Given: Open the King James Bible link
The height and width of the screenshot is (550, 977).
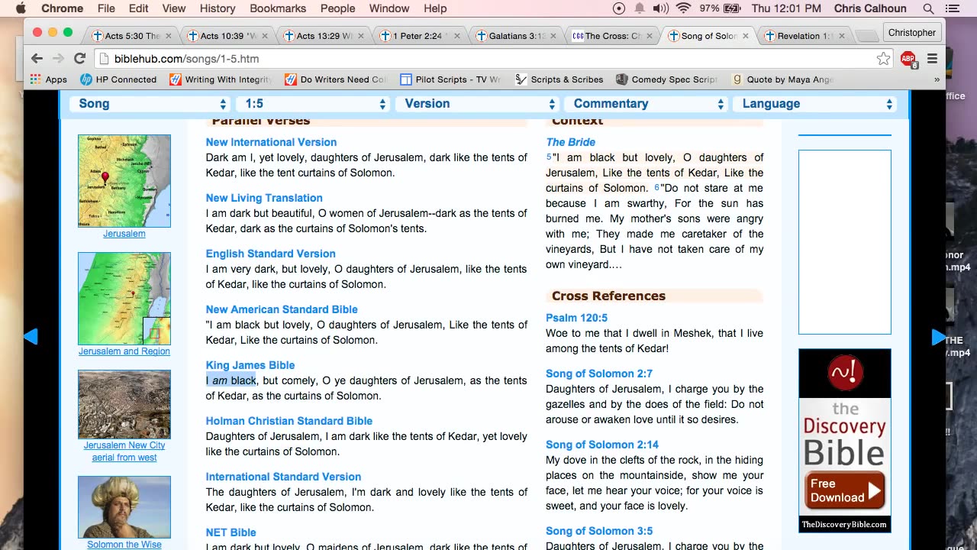Looking at the screenshot, I should 250,365.
